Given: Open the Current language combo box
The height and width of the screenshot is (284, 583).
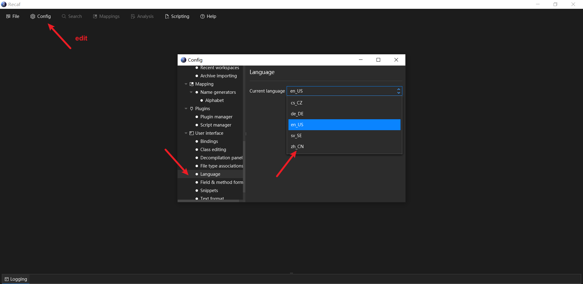Looking at the screenshot, I should (344, 91).
